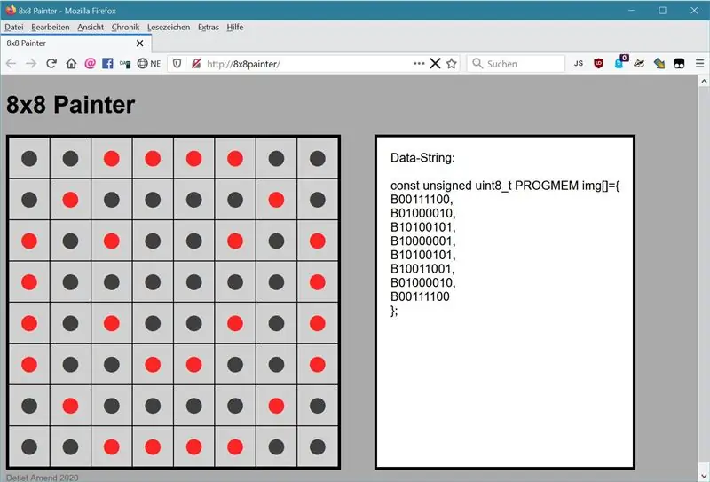Turn off red dot in row 3, column 6
Viewport: 710px width, 482px height.
coord(235,241)
